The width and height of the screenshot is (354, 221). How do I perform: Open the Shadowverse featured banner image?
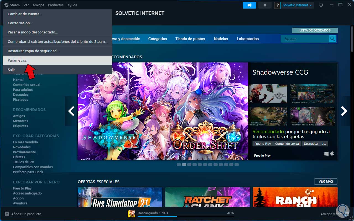[x=163, y=111]
